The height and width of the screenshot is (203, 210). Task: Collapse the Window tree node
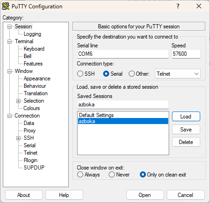10,71
